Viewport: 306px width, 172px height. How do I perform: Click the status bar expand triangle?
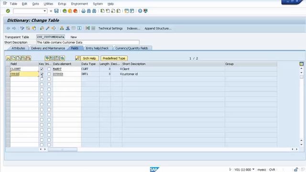point(230,170)
